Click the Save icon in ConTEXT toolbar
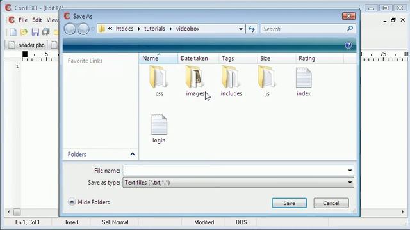The image size is (410, 230). tap(35, 32)
